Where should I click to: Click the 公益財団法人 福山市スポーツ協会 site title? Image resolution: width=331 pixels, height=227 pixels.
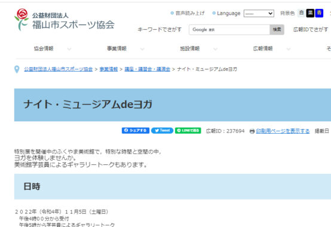tap(73, 21)
